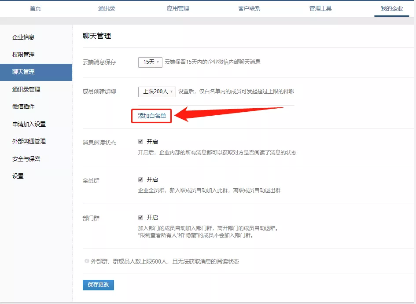Image resolution: width=416 pixels, height=304 pixels.
Task: Open the 应用管理 section
Action: coord(177,7)
